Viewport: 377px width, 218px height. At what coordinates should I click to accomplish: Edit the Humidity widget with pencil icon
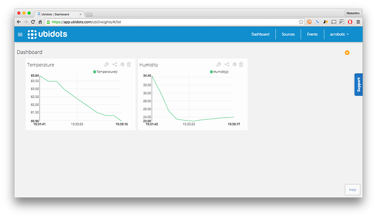coord(219,65)
